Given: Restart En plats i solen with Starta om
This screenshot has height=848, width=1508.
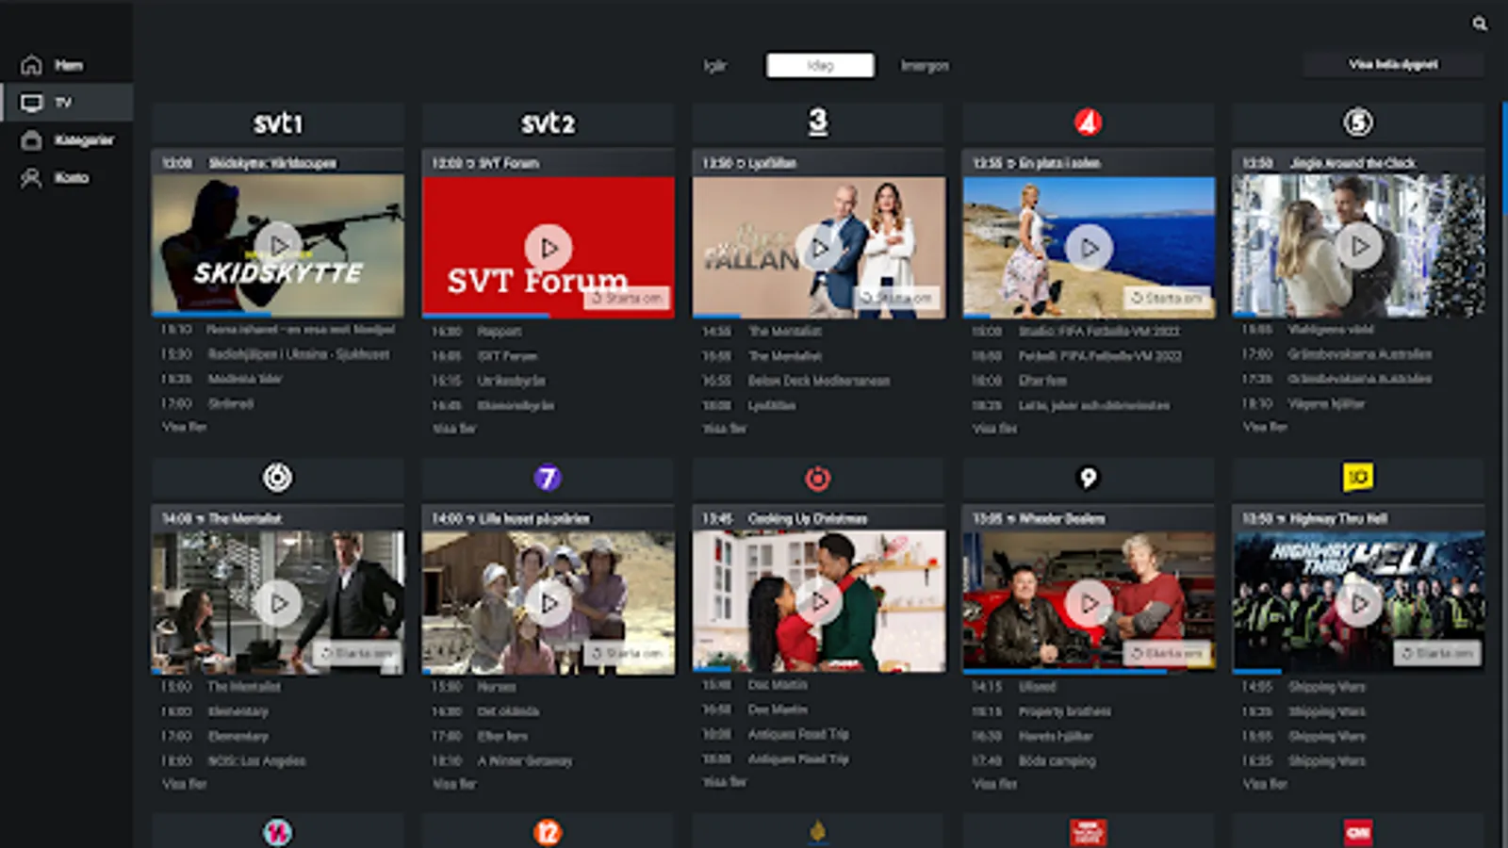Looking at the screenshot, I should click(1168, 298).
